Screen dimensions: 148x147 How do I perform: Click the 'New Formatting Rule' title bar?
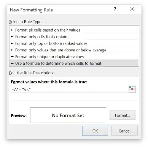(x=31, y=10)
